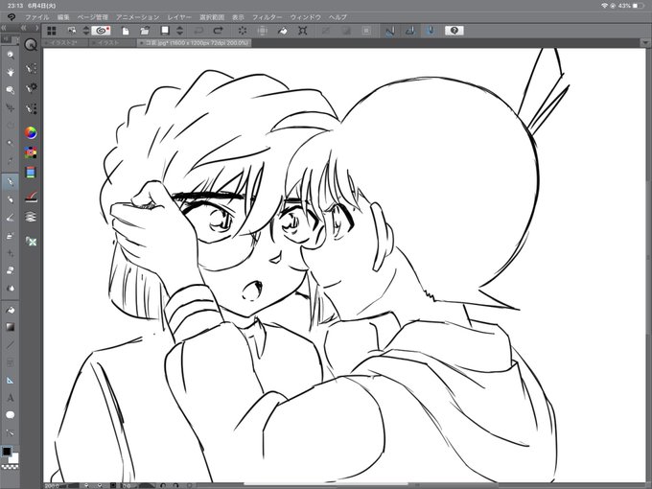Open the ページ管理 menu
652x489 pixels.
(92, 17)
